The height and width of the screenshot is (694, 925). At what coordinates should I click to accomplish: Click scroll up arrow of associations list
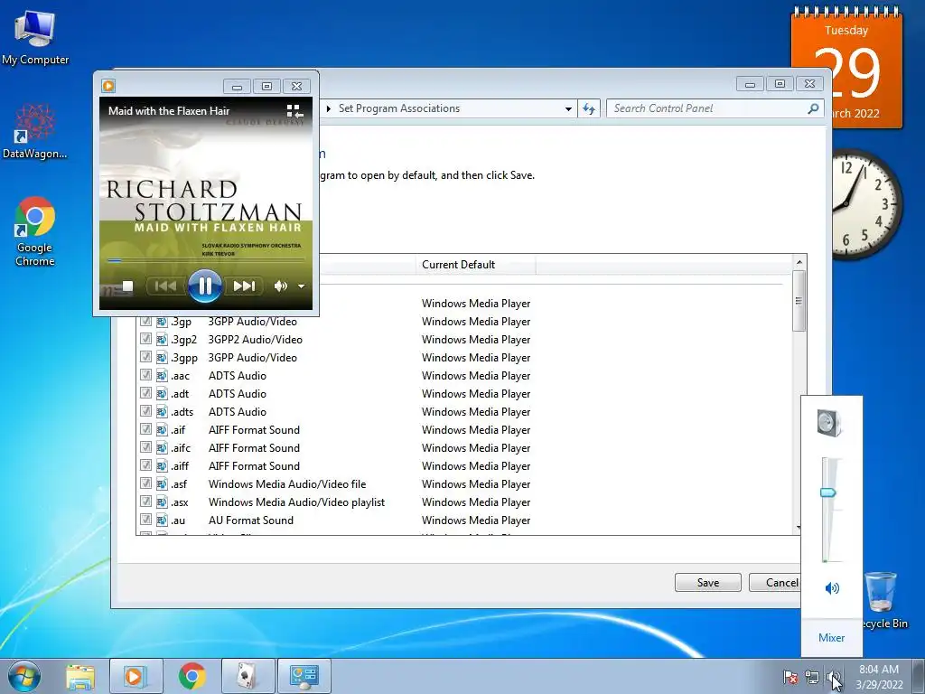tap(799, 262)
